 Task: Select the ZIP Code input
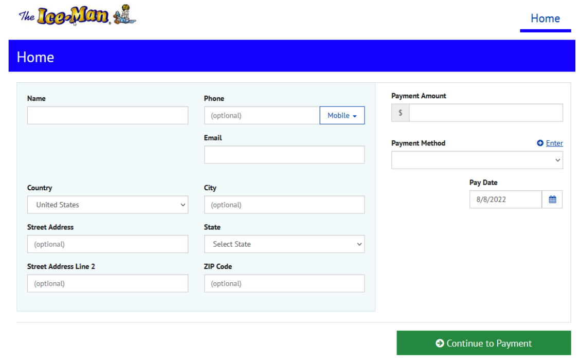284,283
